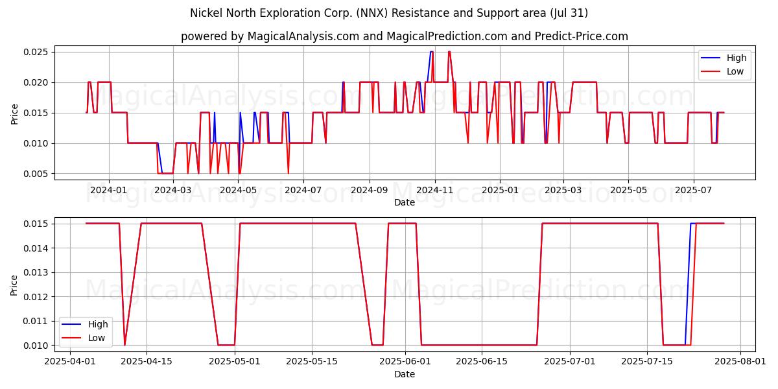Click bottom chart y-axis value 0.014
This screenshot has width=778, height=389.
[x=37, y=248]
